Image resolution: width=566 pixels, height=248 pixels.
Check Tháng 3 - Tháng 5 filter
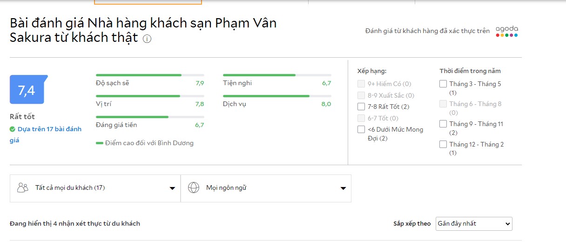click(443, 84)
